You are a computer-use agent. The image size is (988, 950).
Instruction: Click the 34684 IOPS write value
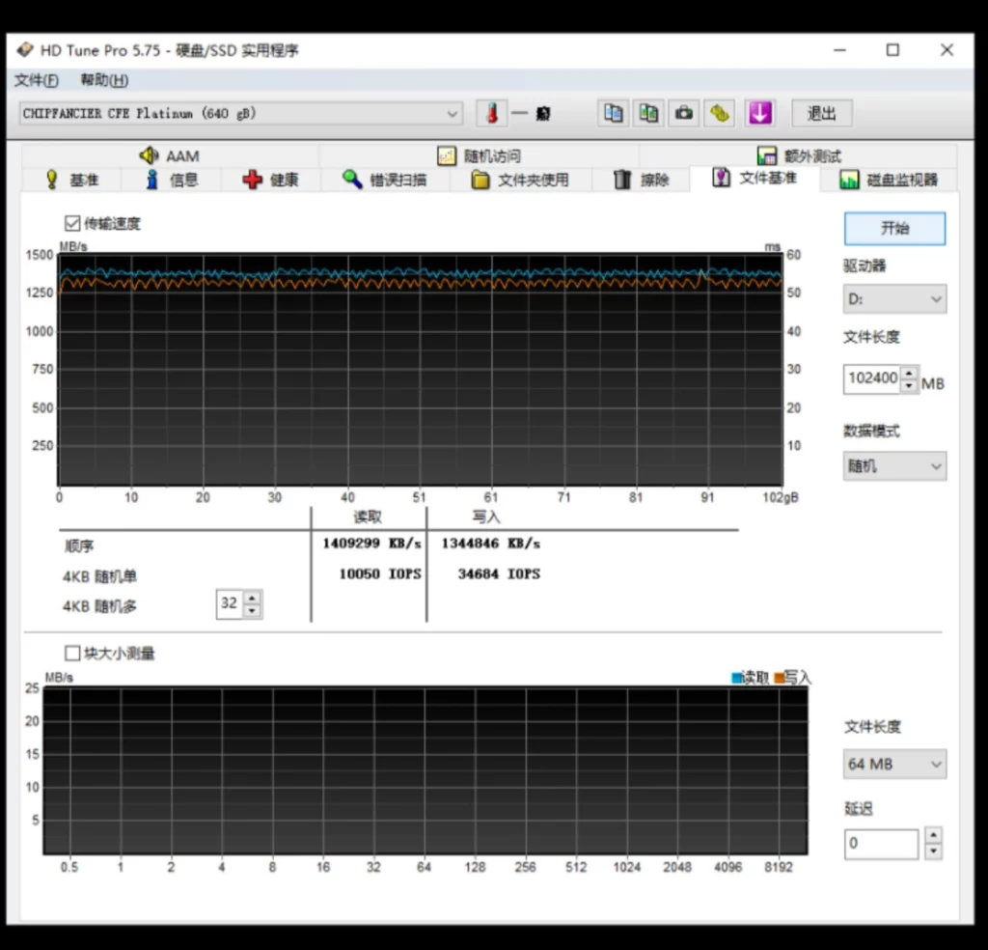pyautogui.click(x=499, y=573)
